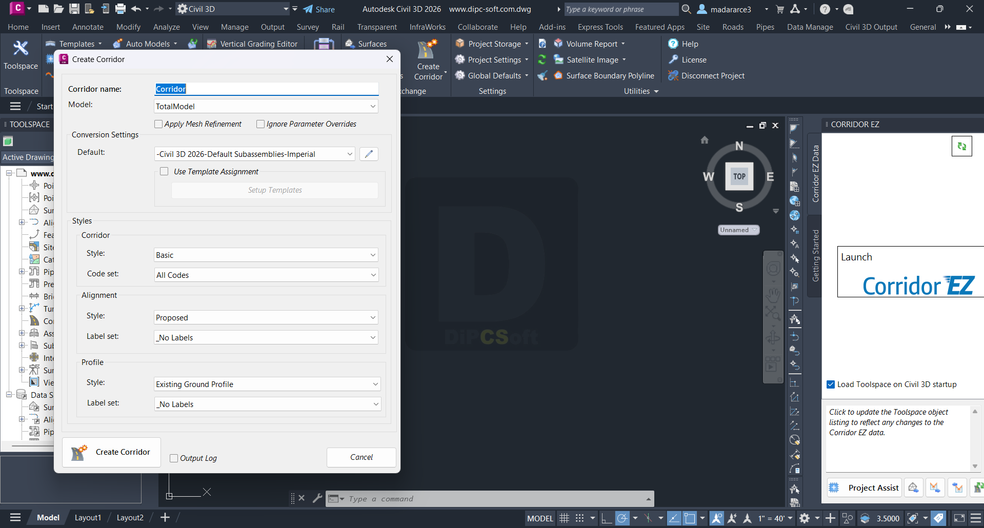
Task: Check Ignore Parameter Overrides
Action: click(x=260, y=124)
